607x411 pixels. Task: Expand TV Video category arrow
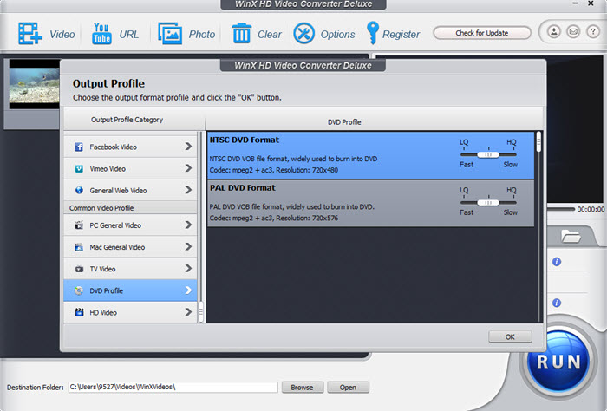pos(188,268)
